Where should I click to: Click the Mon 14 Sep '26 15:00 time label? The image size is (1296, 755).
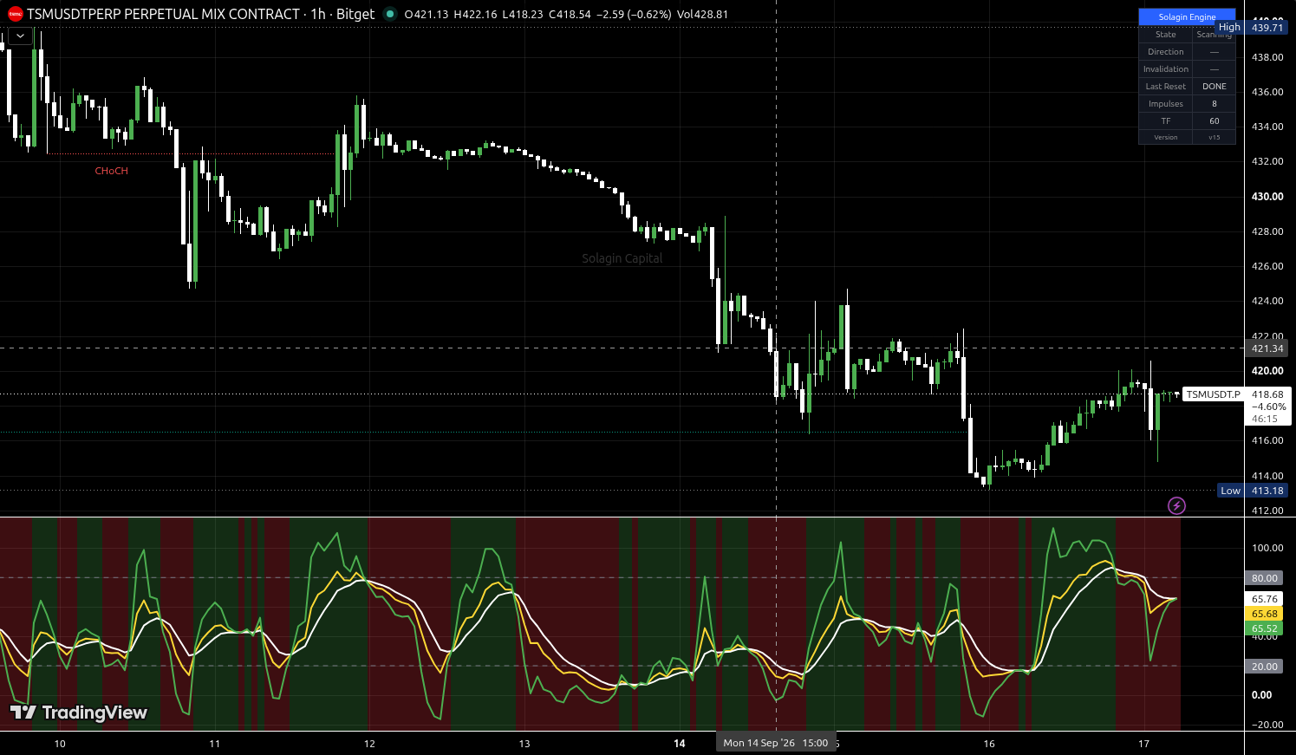776,743
